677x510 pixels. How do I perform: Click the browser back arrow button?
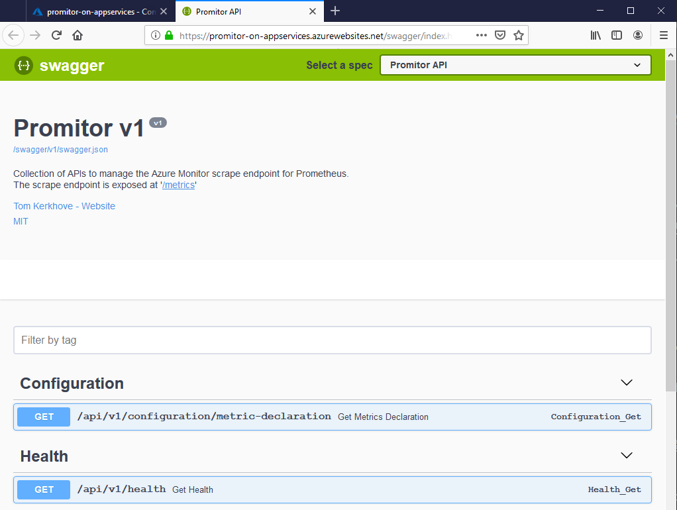14,35
